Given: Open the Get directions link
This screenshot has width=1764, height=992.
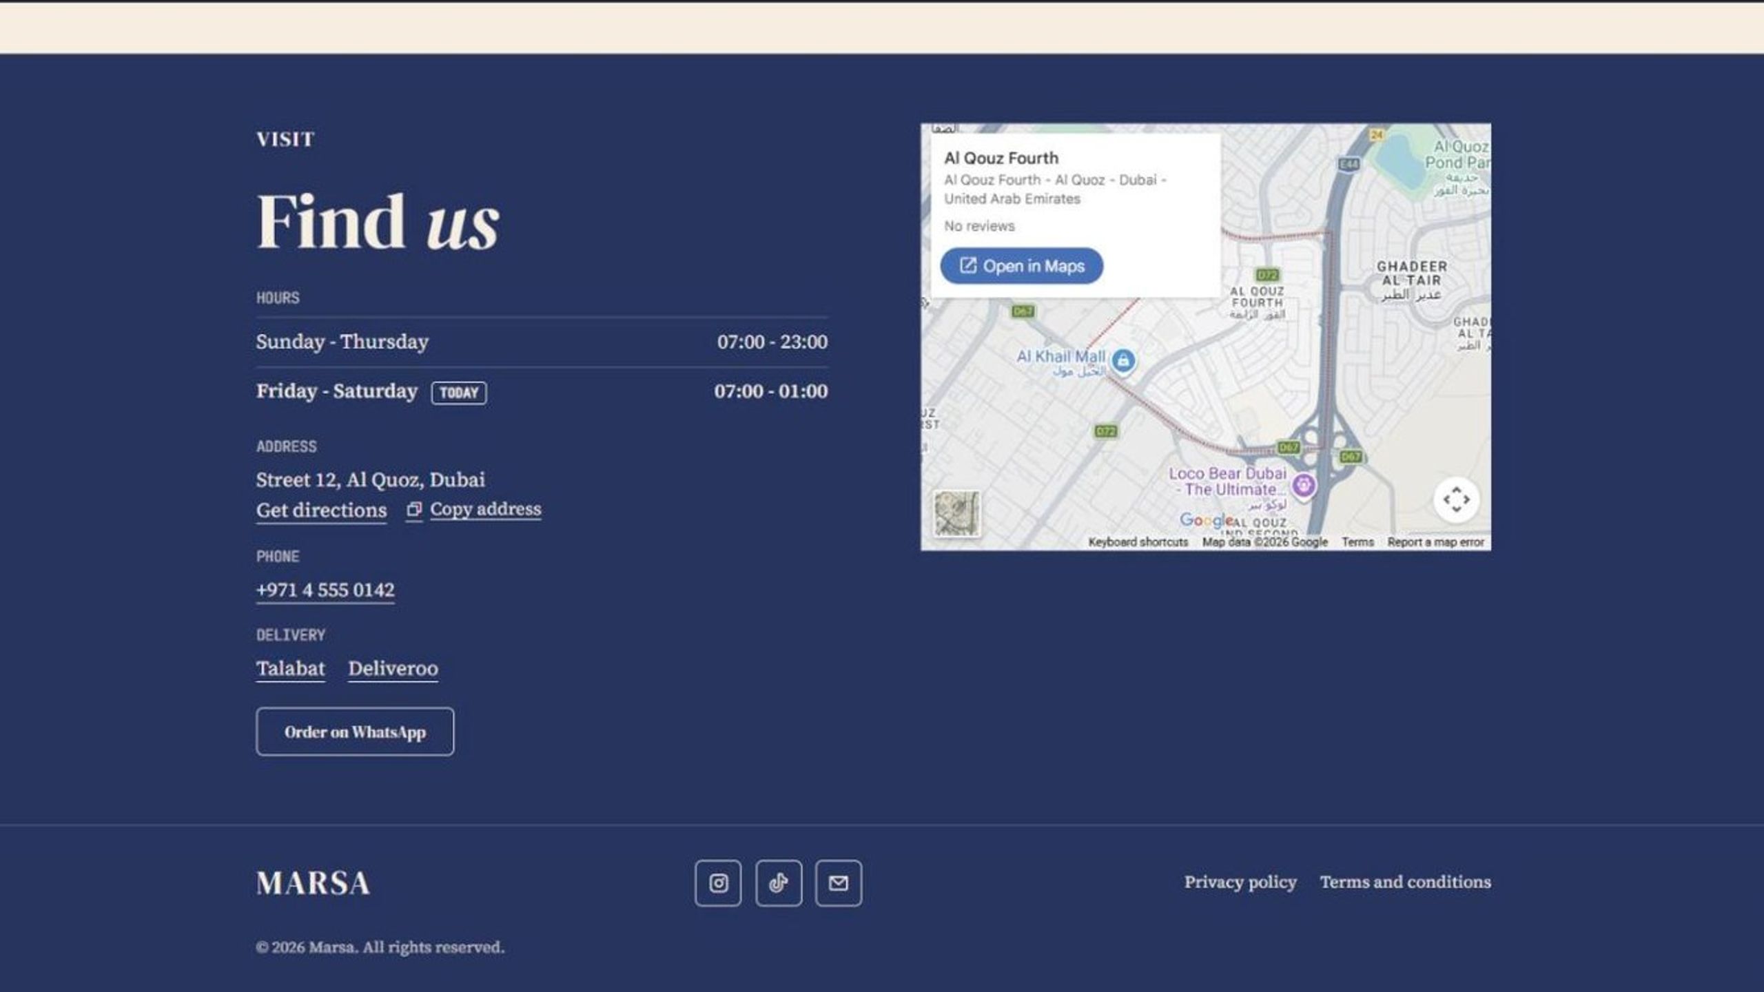Looking at the screenshot, I should 321,510.
